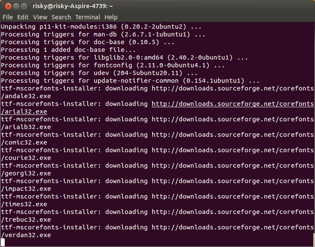Click the underlined sourceforge arial32 URL
The width and height of the screenshot is (315, 247).
pyautogui.click(x=233, y=104)
